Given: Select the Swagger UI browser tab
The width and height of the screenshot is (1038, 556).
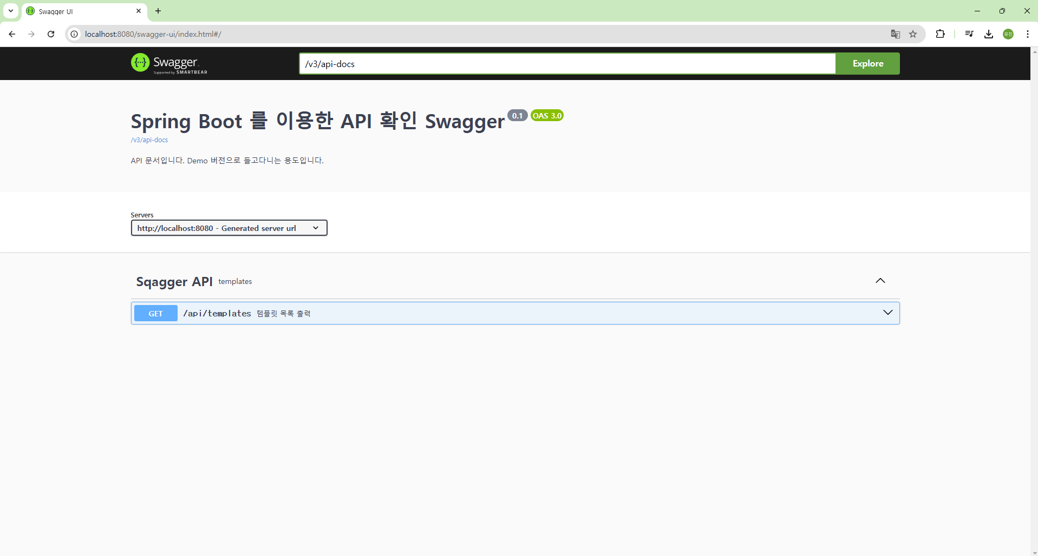Looking at the screenshot, I should point(84,11).
